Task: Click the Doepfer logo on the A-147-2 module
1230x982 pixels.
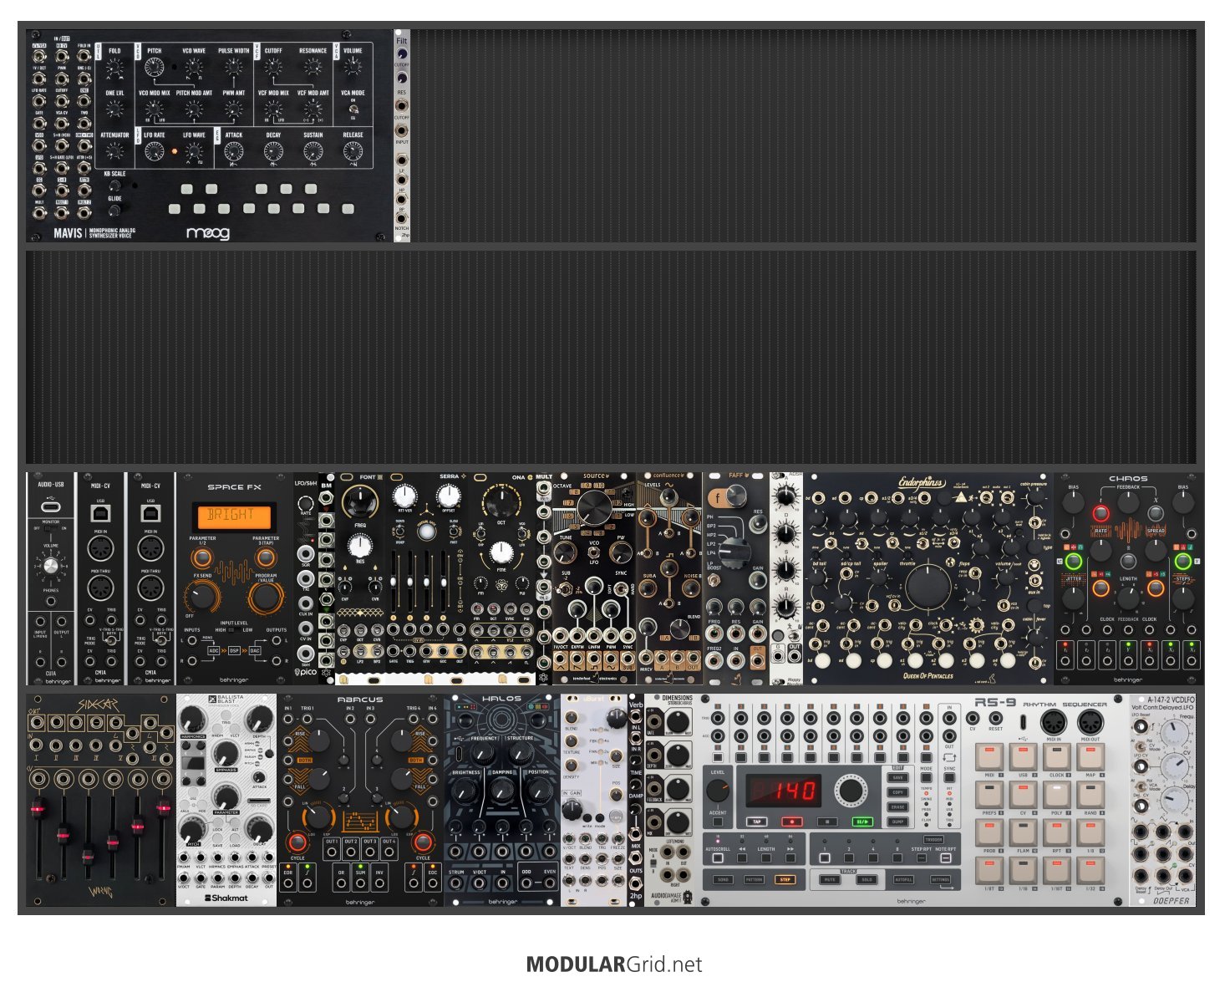Action: point(1170,901)
